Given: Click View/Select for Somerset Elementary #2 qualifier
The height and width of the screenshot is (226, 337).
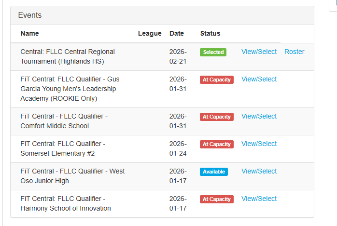Looking at the screenshot, I should pyautogui.click(x=259, y=144).
